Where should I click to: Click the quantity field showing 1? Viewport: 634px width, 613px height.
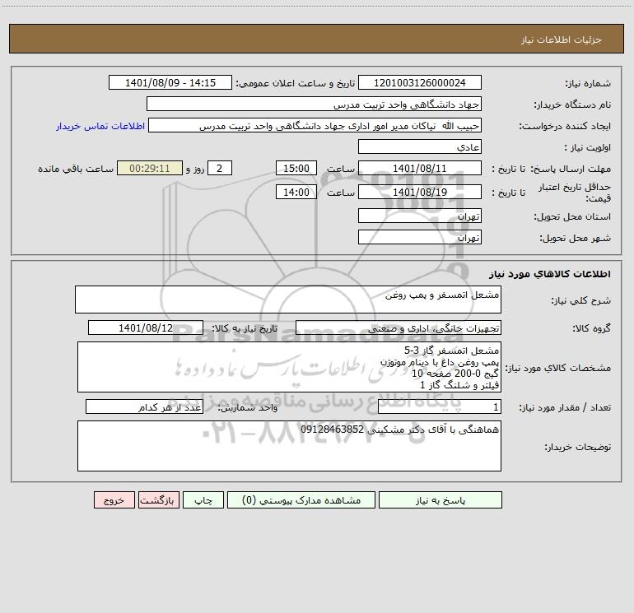[440, 406]
